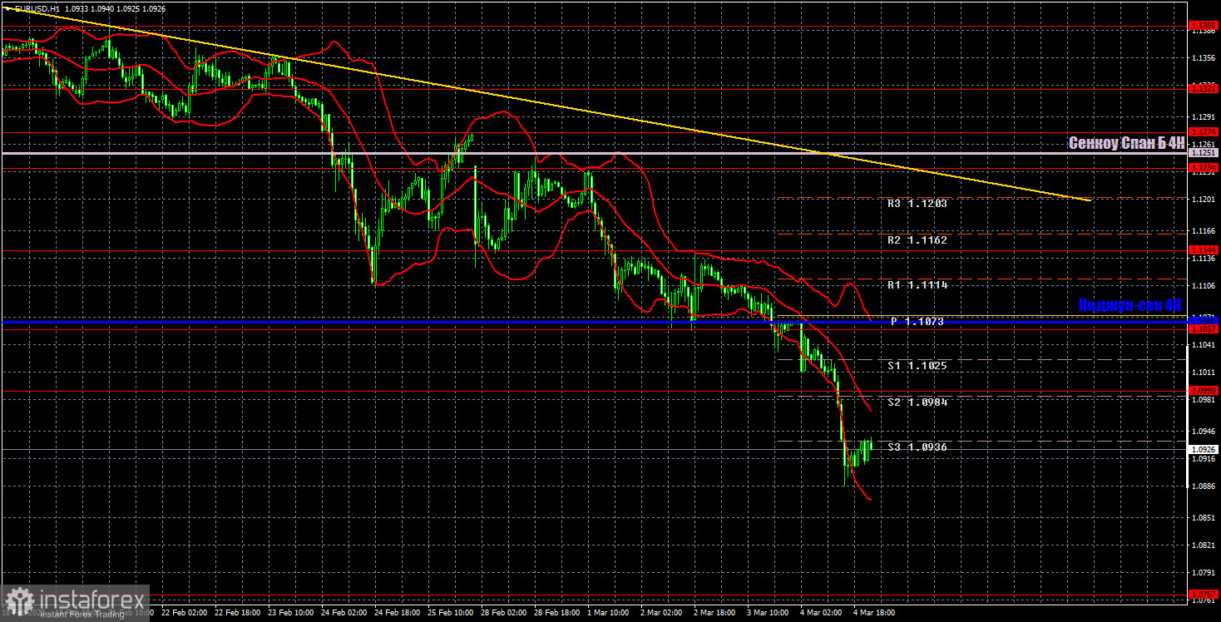1221x622 pixels.
Task: Click the 22 Feb 18:00 time label
Action: [x=238, y=613]
